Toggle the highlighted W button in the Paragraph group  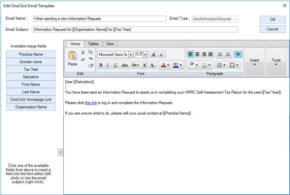(x=238, y=54)
